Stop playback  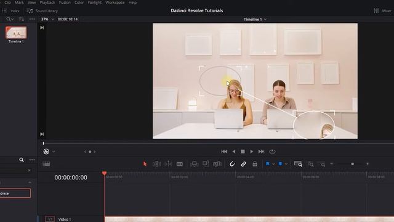click(243, 152)
